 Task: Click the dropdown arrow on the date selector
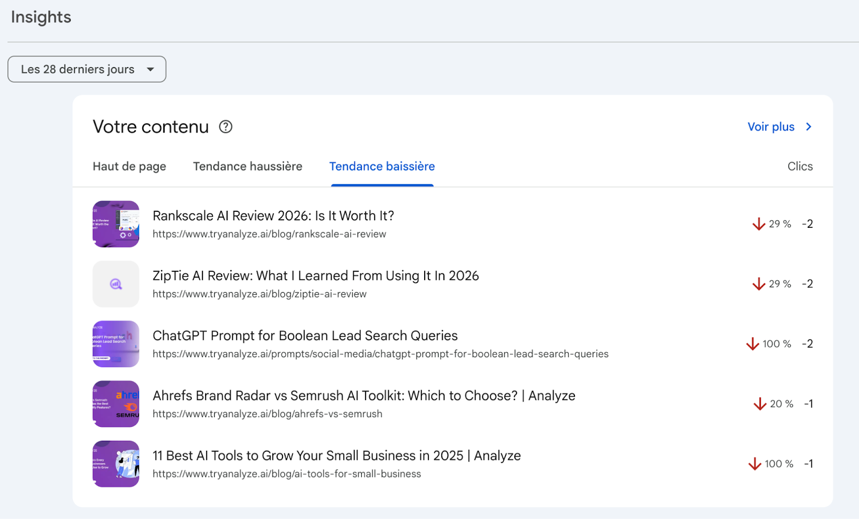151,69
